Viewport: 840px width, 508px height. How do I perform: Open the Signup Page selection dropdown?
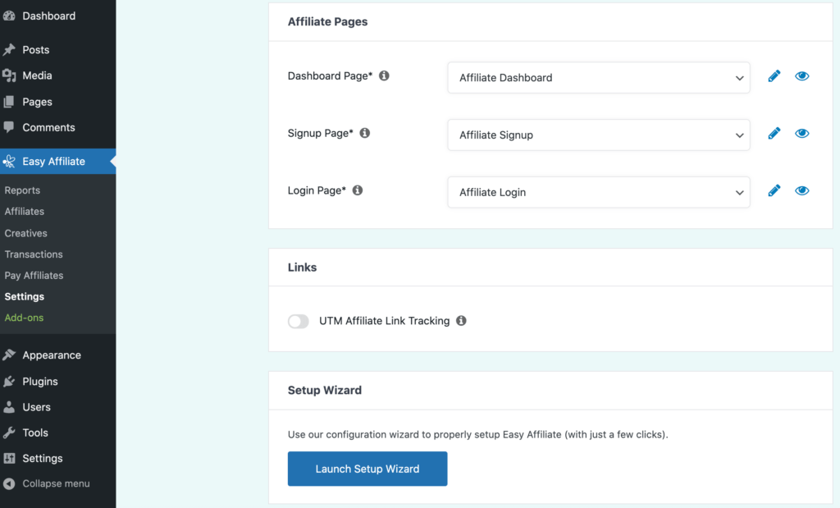598,134
